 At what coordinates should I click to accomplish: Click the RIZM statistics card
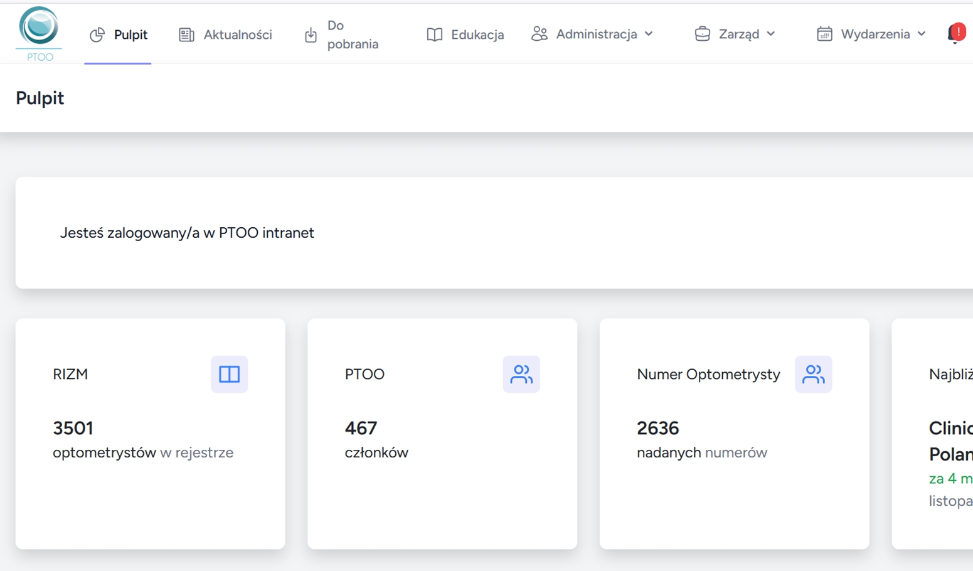(x=151, y=433)
